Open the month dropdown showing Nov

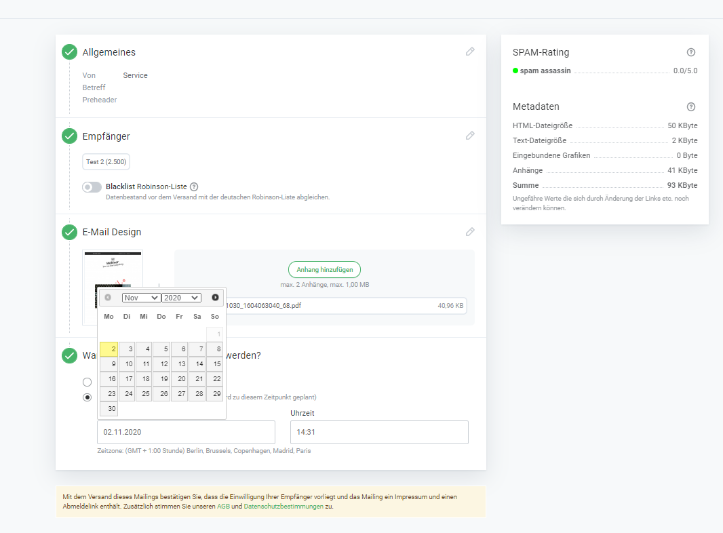coord(141,298)
